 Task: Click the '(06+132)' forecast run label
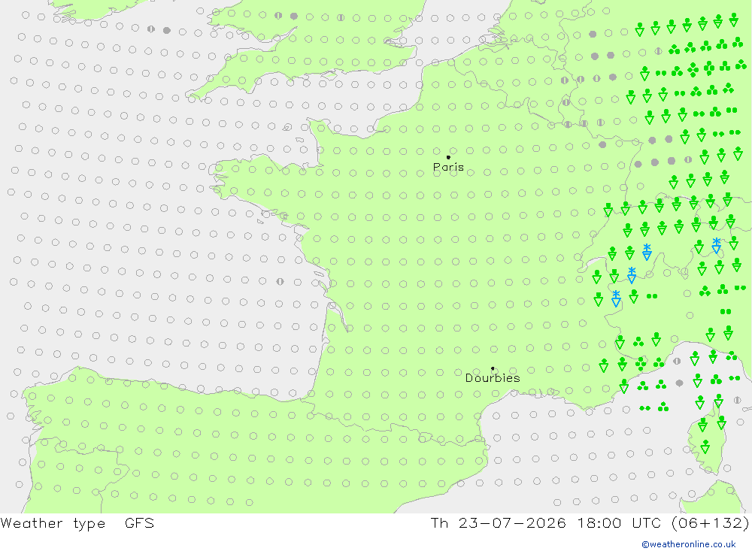click(x=711, y=522)
